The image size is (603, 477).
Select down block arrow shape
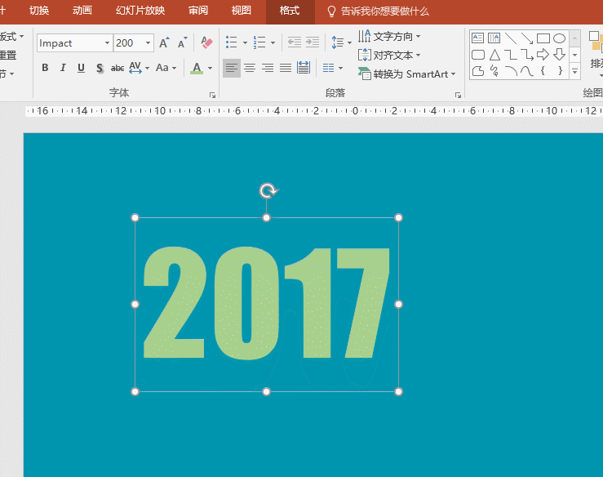point(559,54)
